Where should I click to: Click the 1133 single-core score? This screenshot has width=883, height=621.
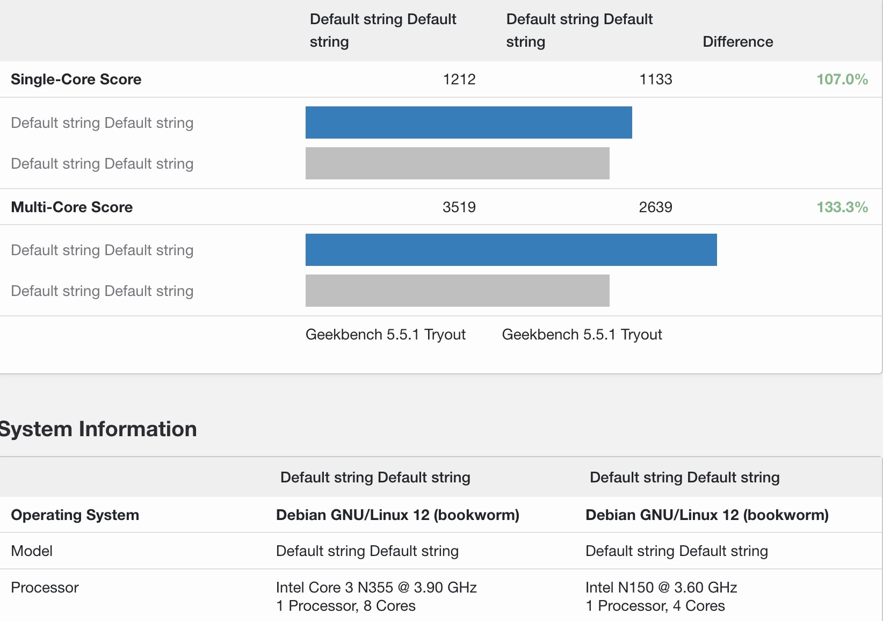pos(655,80)
